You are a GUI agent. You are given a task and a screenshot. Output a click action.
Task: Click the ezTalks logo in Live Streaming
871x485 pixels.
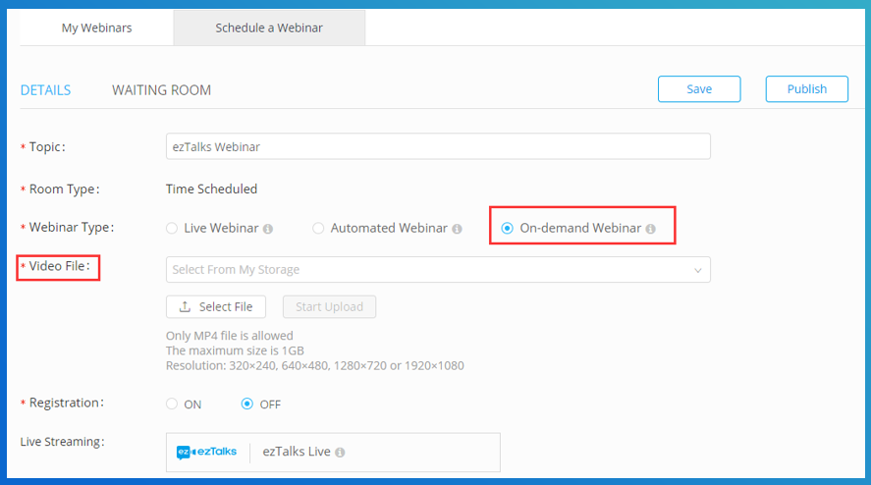tap(206, 453)
